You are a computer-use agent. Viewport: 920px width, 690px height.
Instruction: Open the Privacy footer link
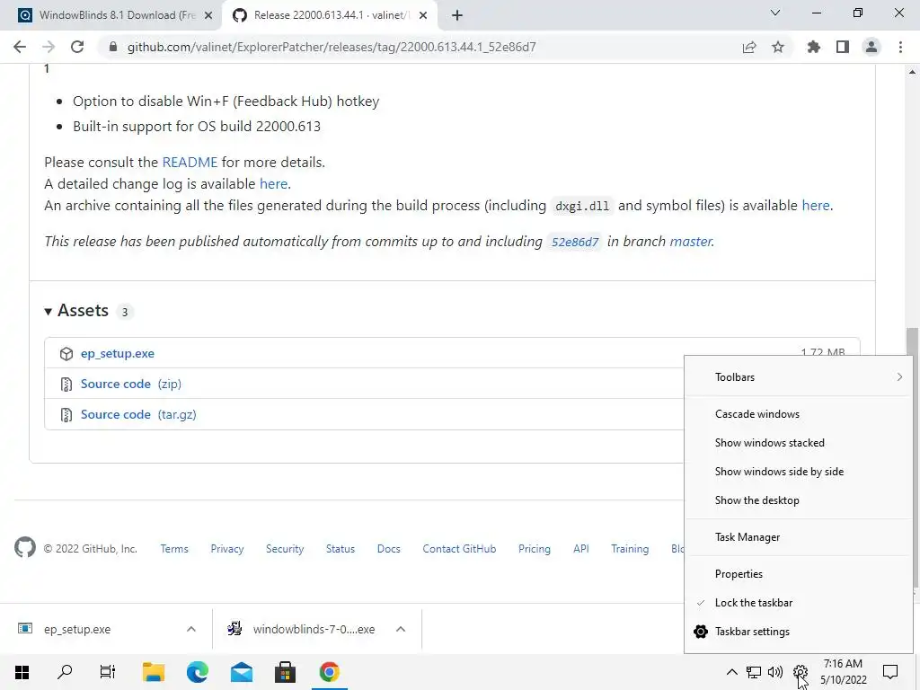point(227,549)
